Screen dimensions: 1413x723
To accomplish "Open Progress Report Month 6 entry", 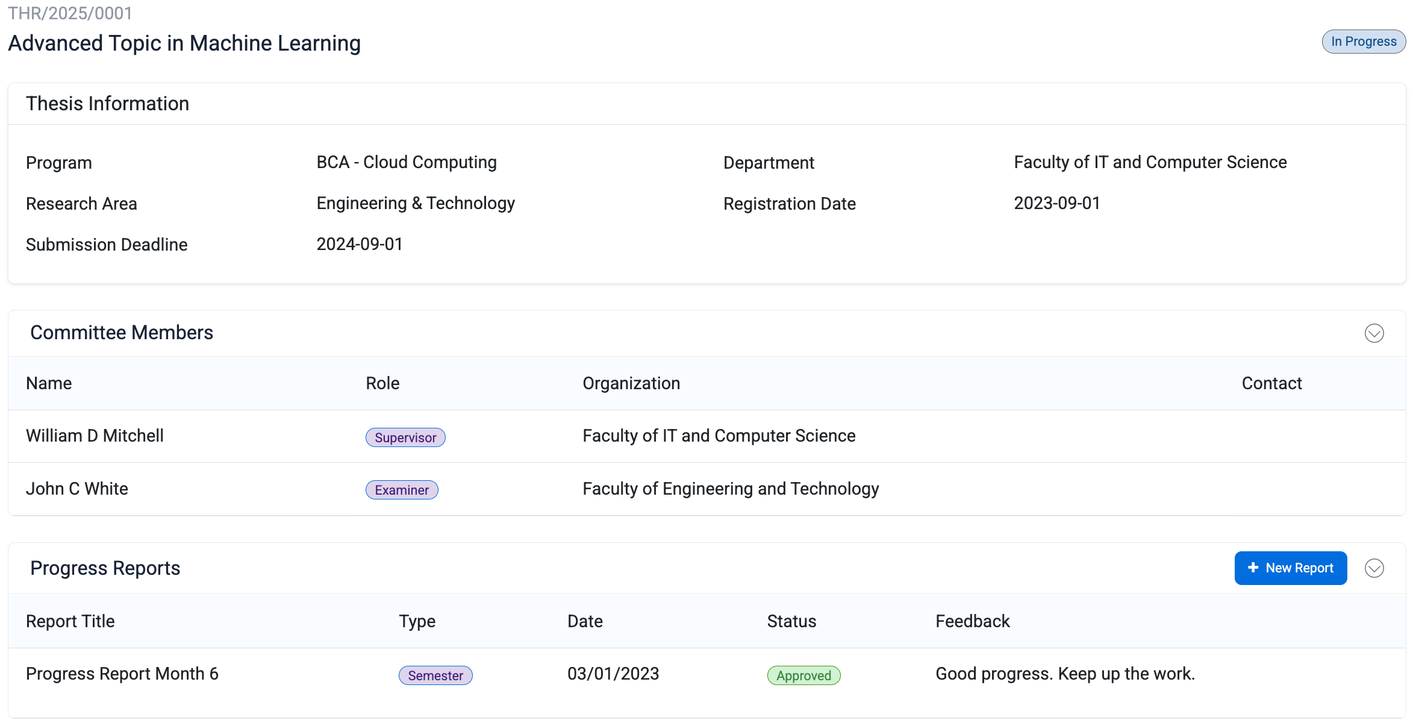I will click(122, 674).
